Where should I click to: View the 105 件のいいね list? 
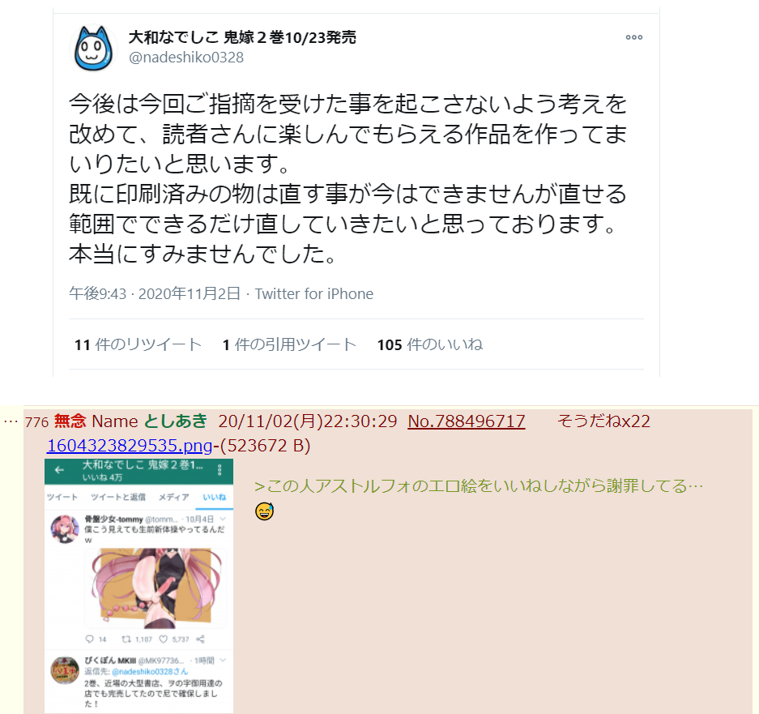(430, 344)
